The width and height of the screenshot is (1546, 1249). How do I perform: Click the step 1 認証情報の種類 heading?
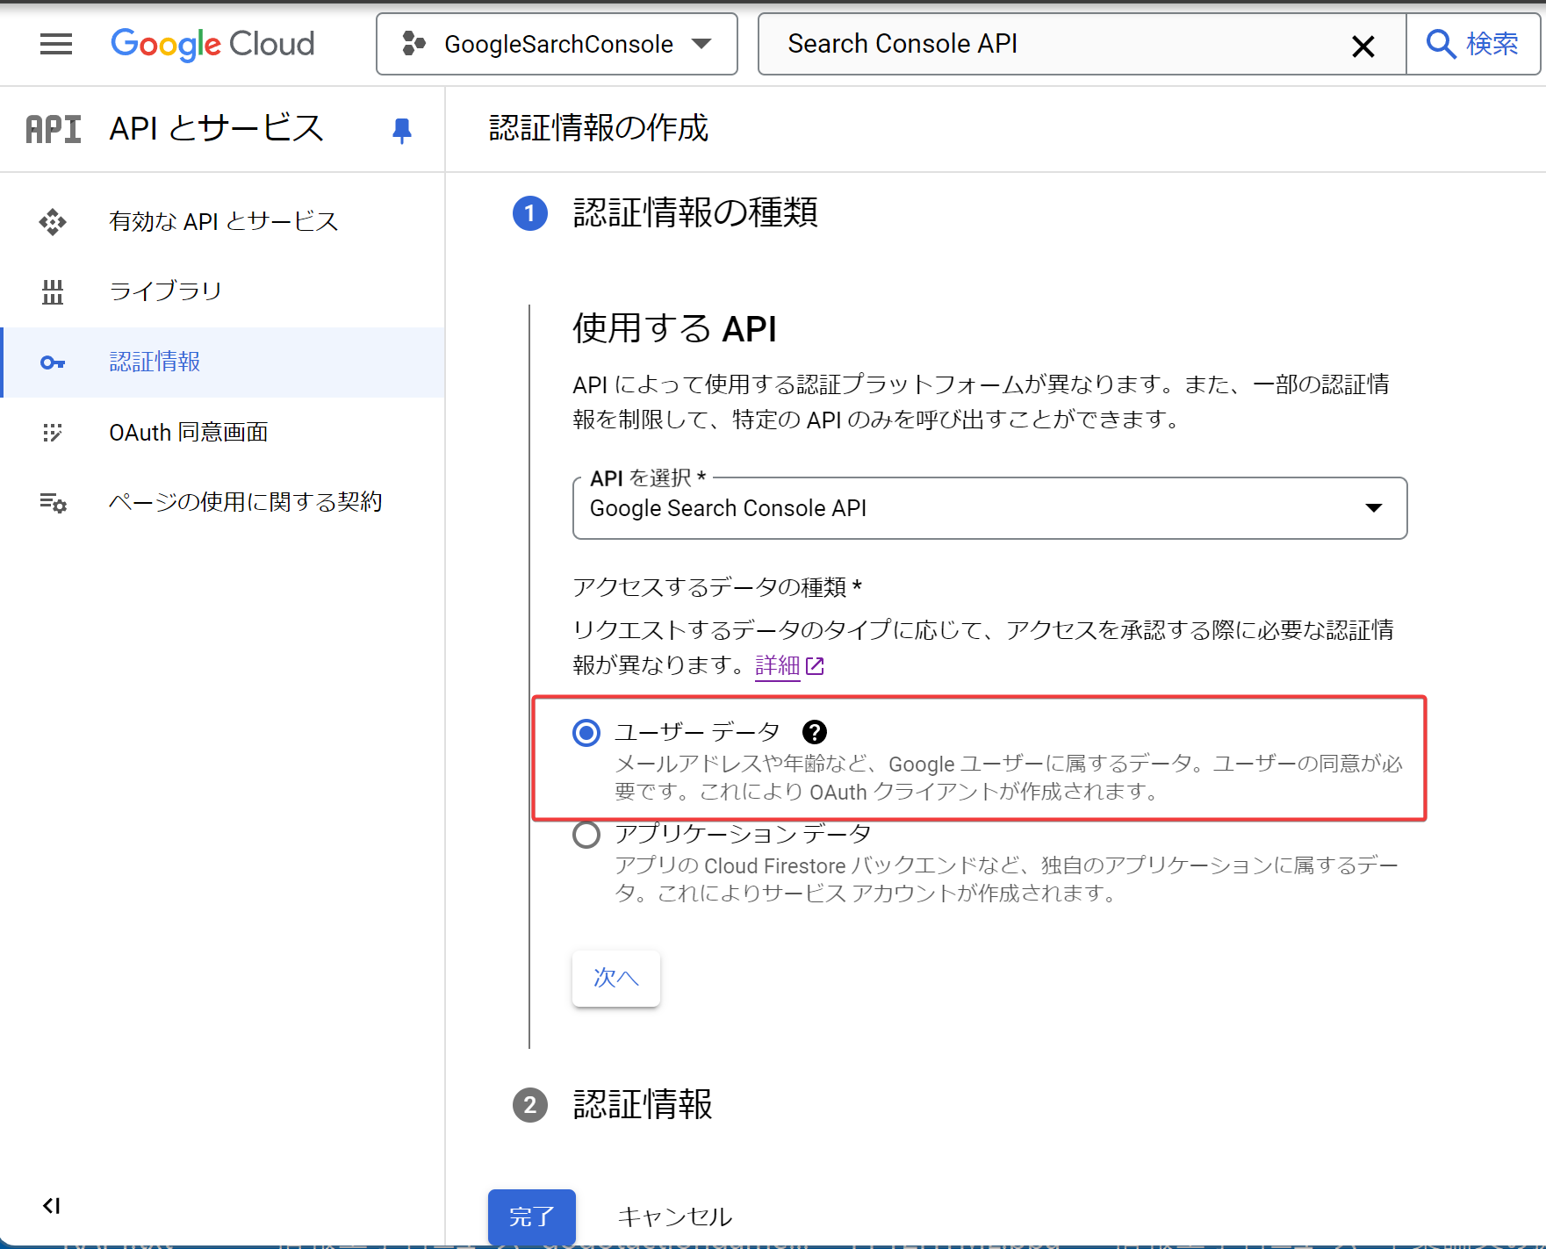(695, 213)
